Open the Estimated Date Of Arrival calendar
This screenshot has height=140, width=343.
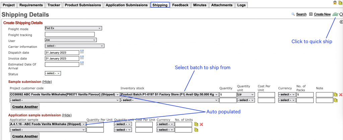point(82,64)
